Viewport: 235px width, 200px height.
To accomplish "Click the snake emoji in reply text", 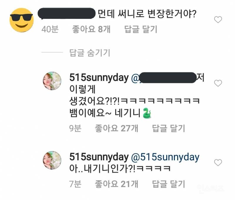I will click(x=147, y=113).
